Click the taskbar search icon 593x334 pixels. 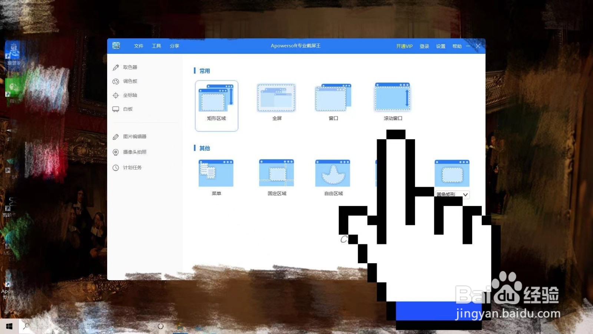(26, 326)
